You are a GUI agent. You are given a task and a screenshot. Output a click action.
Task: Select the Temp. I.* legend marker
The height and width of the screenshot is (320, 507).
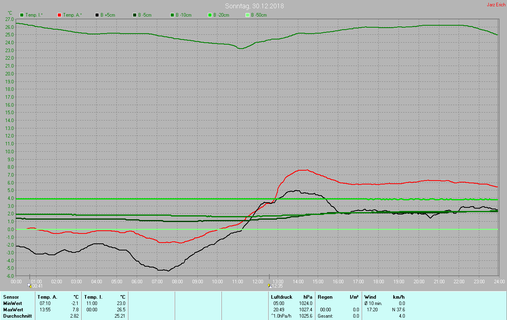point(22,15)
